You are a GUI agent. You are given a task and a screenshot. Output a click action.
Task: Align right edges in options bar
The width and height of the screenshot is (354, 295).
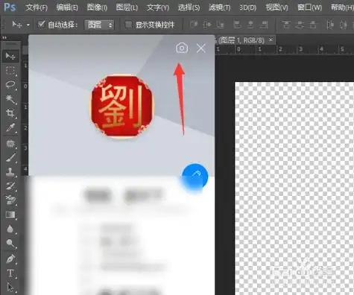(264, 25)
